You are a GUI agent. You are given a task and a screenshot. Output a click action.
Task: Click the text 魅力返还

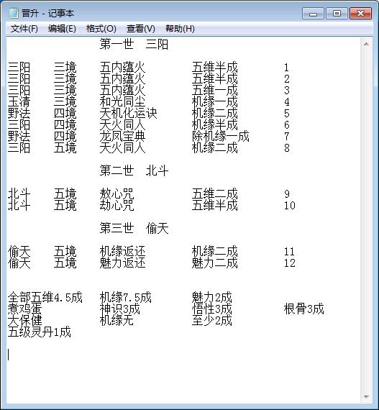click(x=122, y=263)
